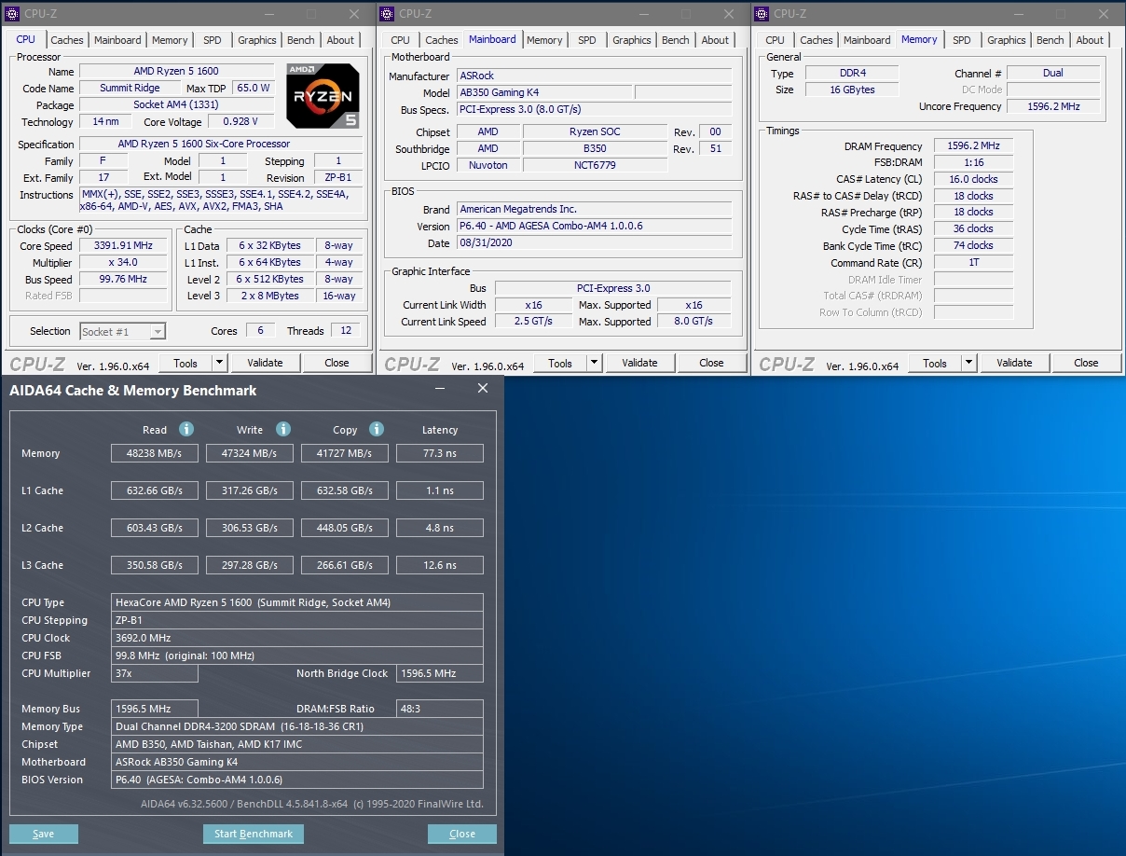1126x856 pixels.
Task: Click the Current Link Speed '2.5 GT/s'
Action: [x=533, y=321]
